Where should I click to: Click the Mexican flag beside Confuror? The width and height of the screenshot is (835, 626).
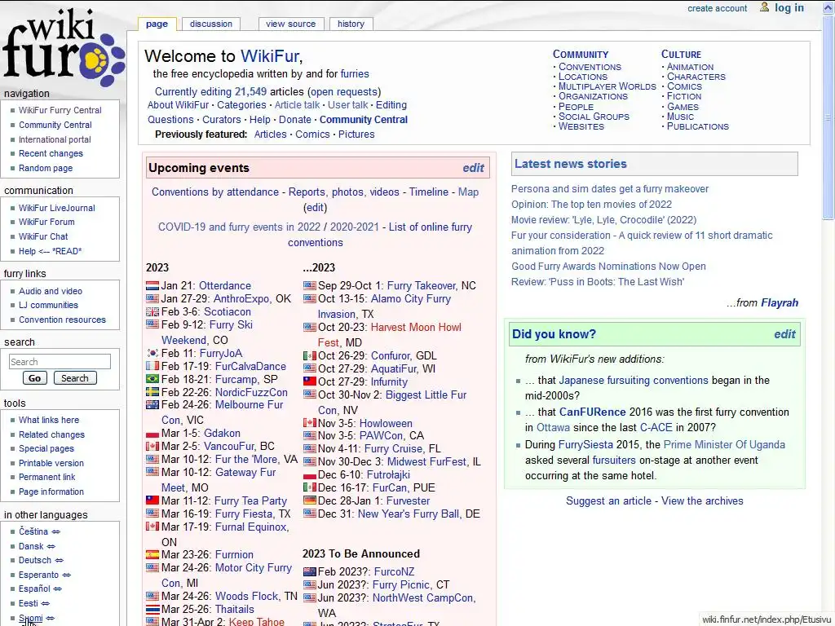pos(309,355)
